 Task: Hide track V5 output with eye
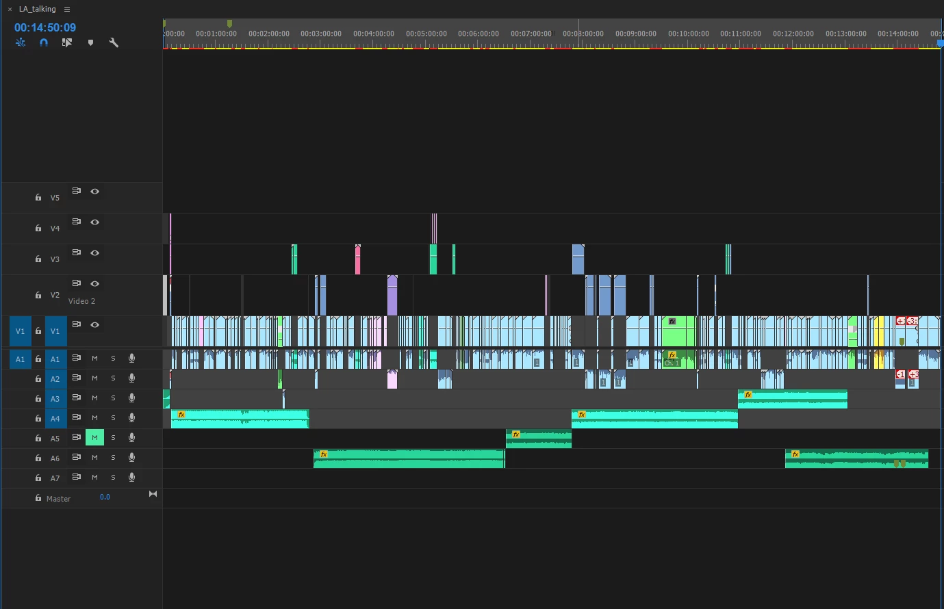[x=95, y=191]
